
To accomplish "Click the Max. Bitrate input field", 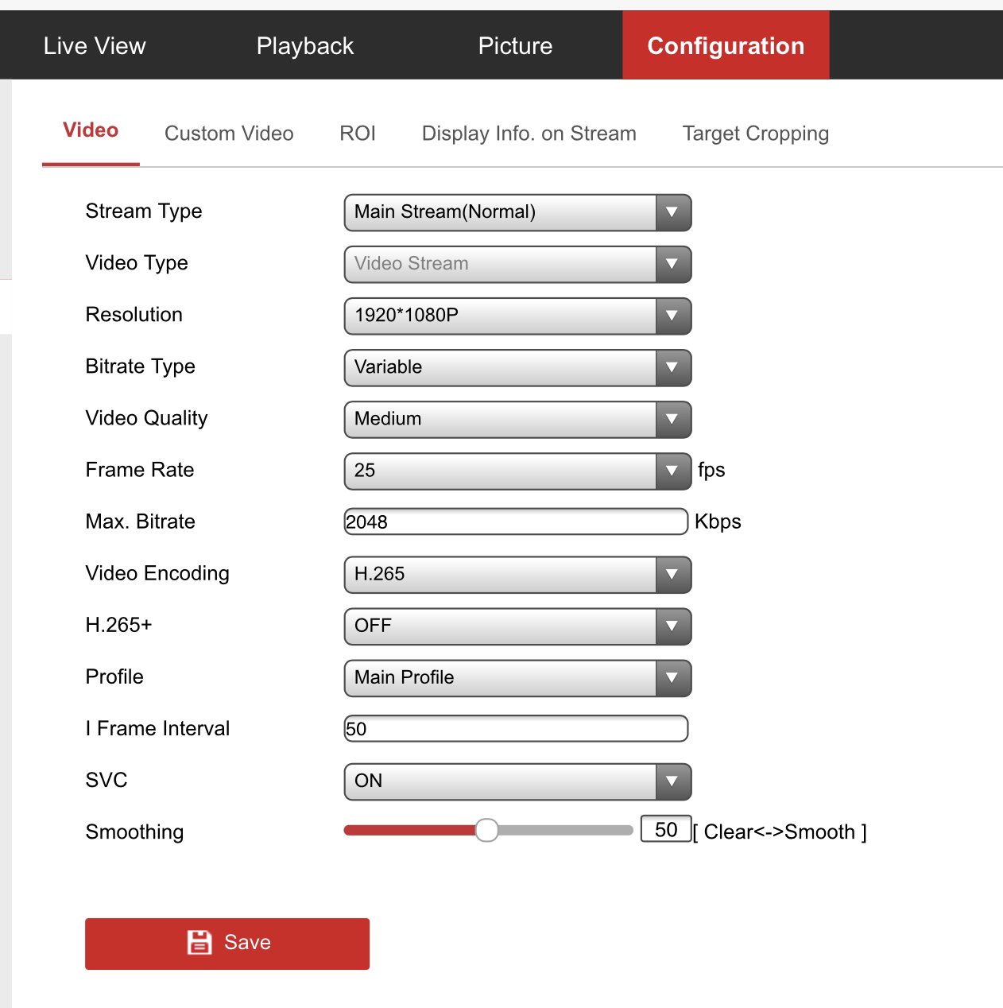I will (x=515, y=521).
